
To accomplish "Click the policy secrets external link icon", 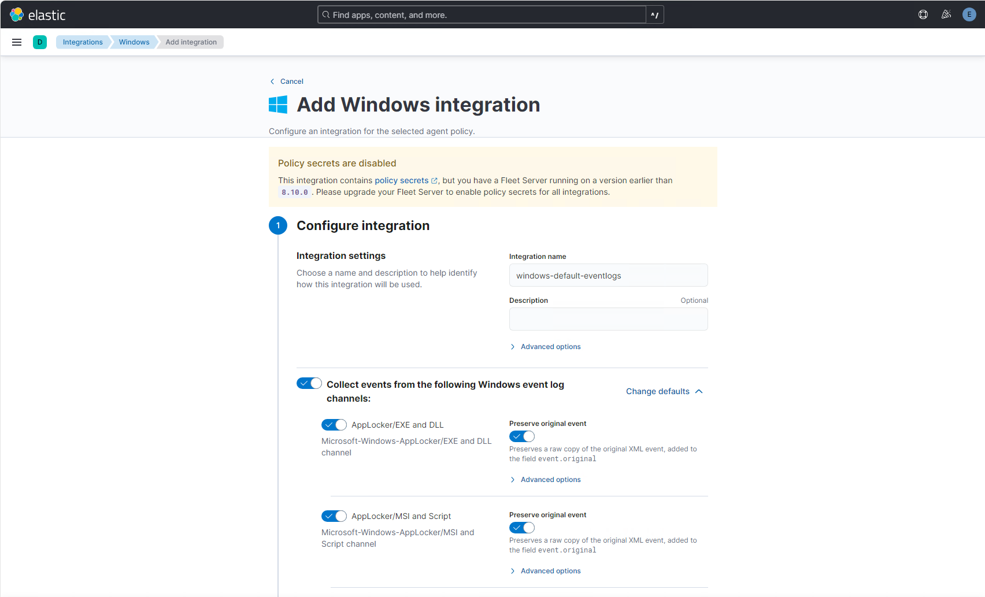I will (435, 181).
